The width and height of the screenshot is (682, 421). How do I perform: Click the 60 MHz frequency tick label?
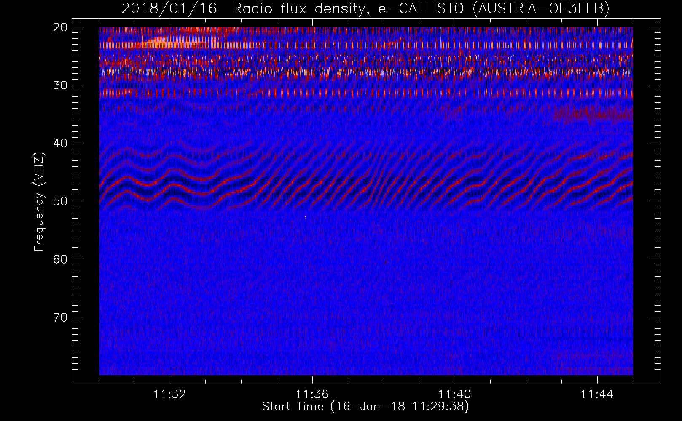tap(61, 259)
